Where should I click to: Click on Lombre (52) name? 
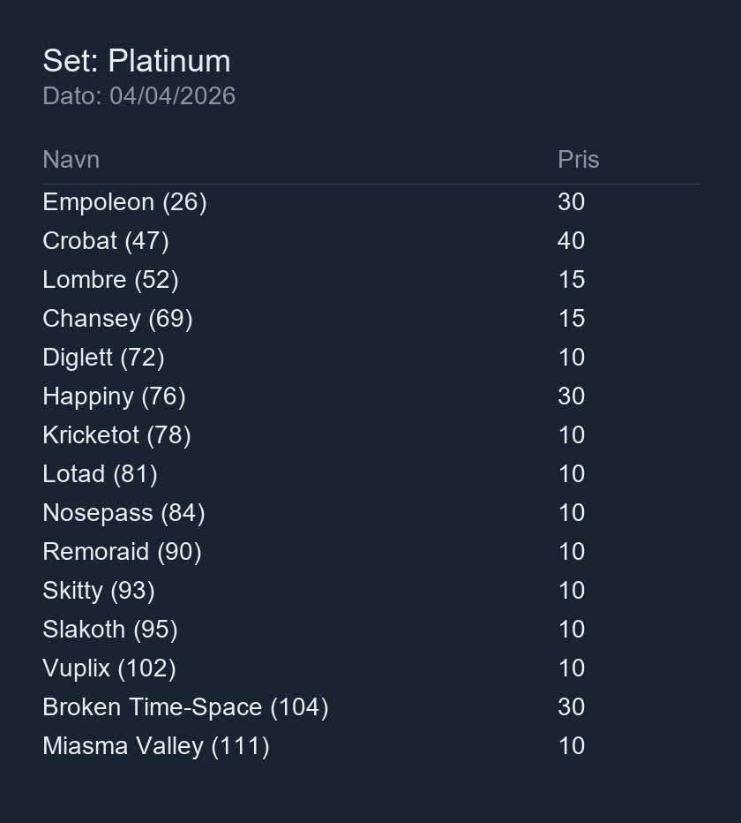click(110, 280)
